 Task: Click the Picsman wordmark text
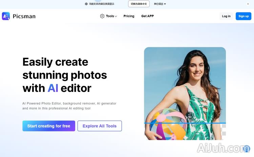pyautogui.click(x=24, y=16)
